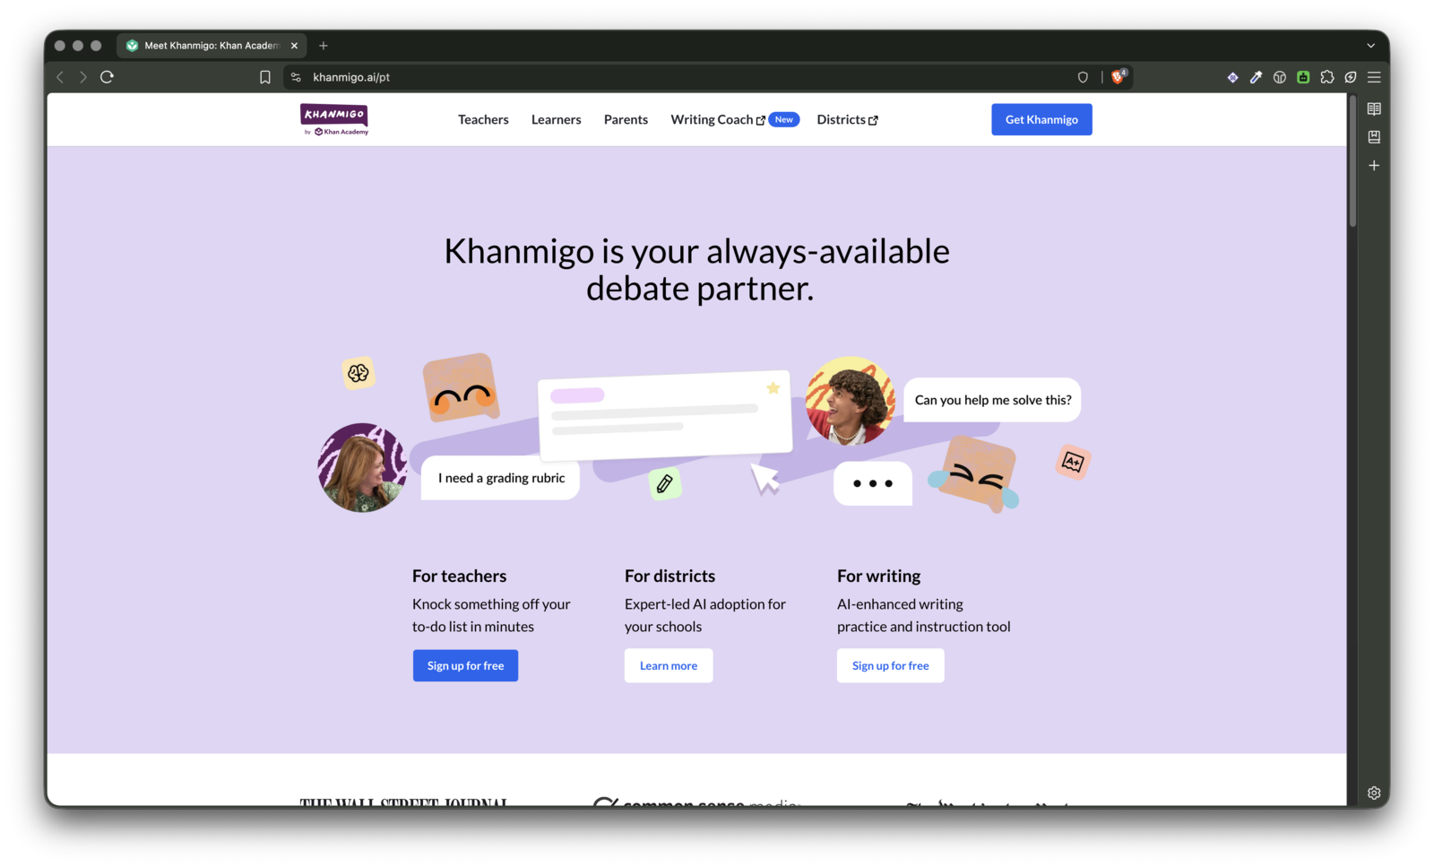This screenshot has height=867, width=1434.
Task: Open the green robot extension
Action: pos(1303,77)
